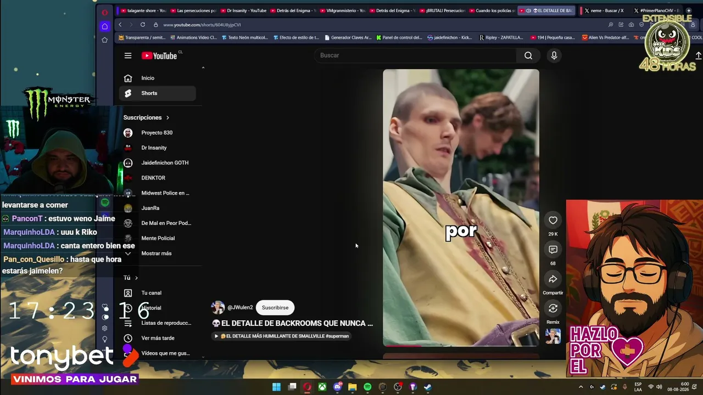The image size is (703, 395).
Task: Open the @JWulen2 channel avatar
Action: 218,307
